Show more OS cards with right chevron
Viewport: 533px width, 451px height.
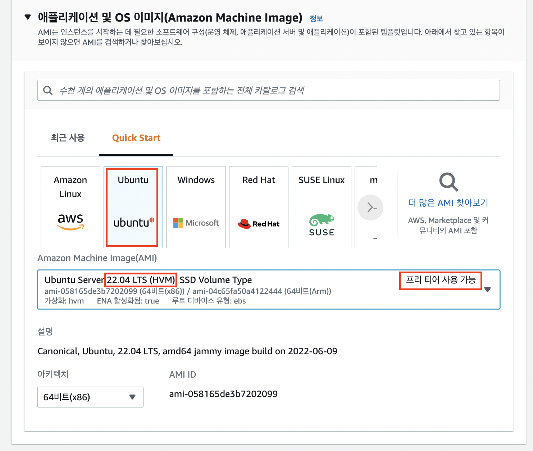click(x=370, y=208)
